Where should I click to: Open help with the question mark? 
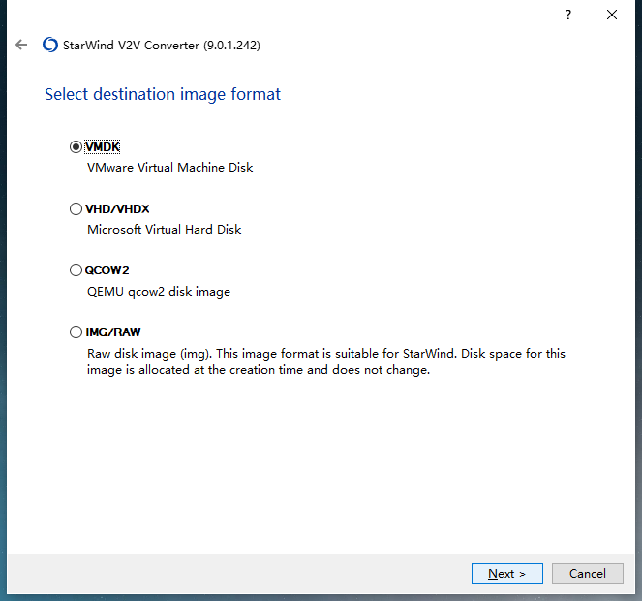click(568, 15)
